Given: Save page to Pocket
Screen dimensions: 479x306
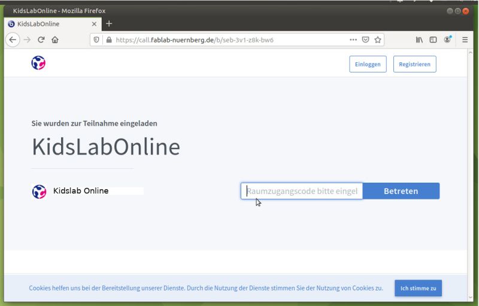Looking at the screenshot, I should (x=365, y=40).
